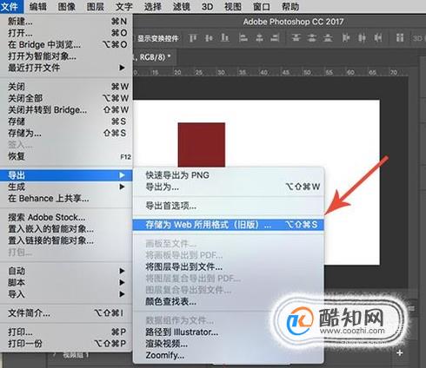Open the 编辑 menu
This screenshot has height=368, width=426.
[x=37, y=6]
